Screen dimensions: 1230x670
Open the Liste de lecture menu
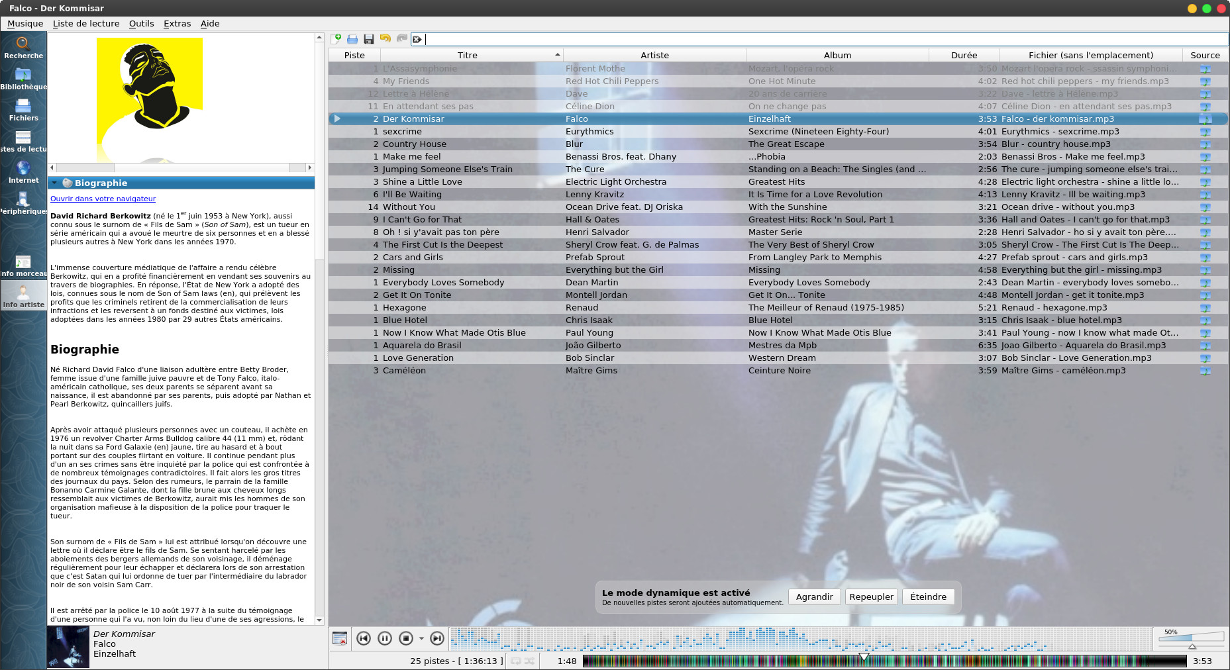(86, 23)
